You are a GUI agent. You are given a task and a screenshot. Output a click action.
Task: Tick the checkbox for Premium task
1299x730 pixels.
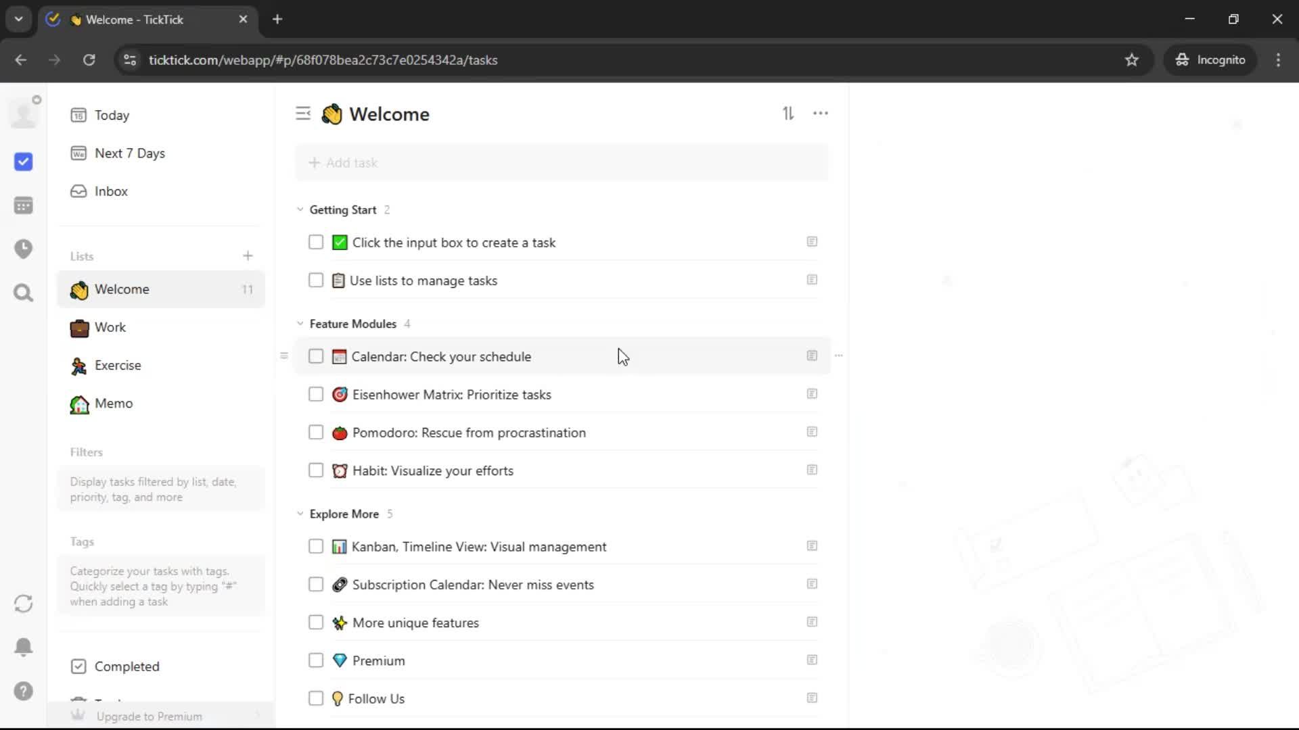pyautogui.click(x=316, y=660)
